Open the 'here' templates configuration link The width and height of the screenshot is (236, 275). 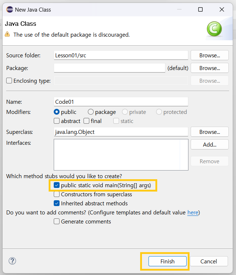click(193, 213)
